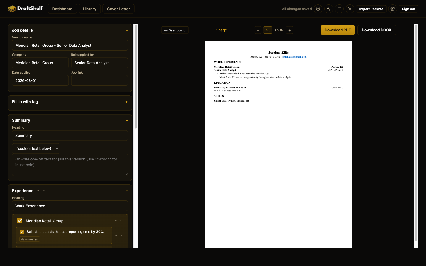Viewport: 426px width, 266px height.
Task: Collapse the Summary section
Action: click(127, 120)
